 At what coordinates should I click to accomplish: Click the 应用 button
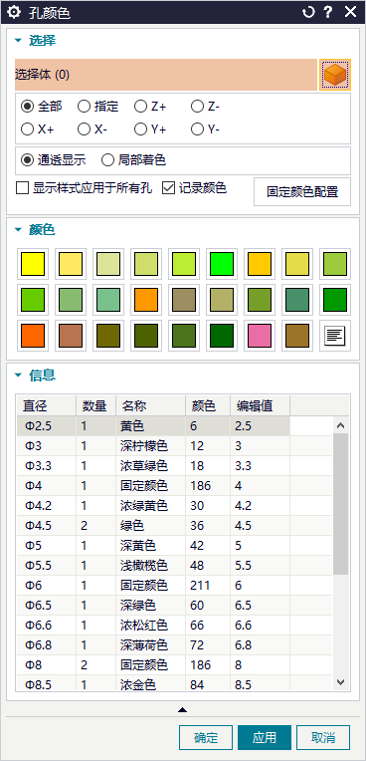(x=265, y=738)
